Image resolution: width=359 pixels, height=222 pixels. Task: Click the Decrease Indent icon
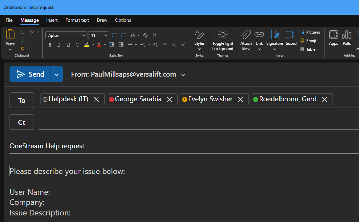point(112,45)
